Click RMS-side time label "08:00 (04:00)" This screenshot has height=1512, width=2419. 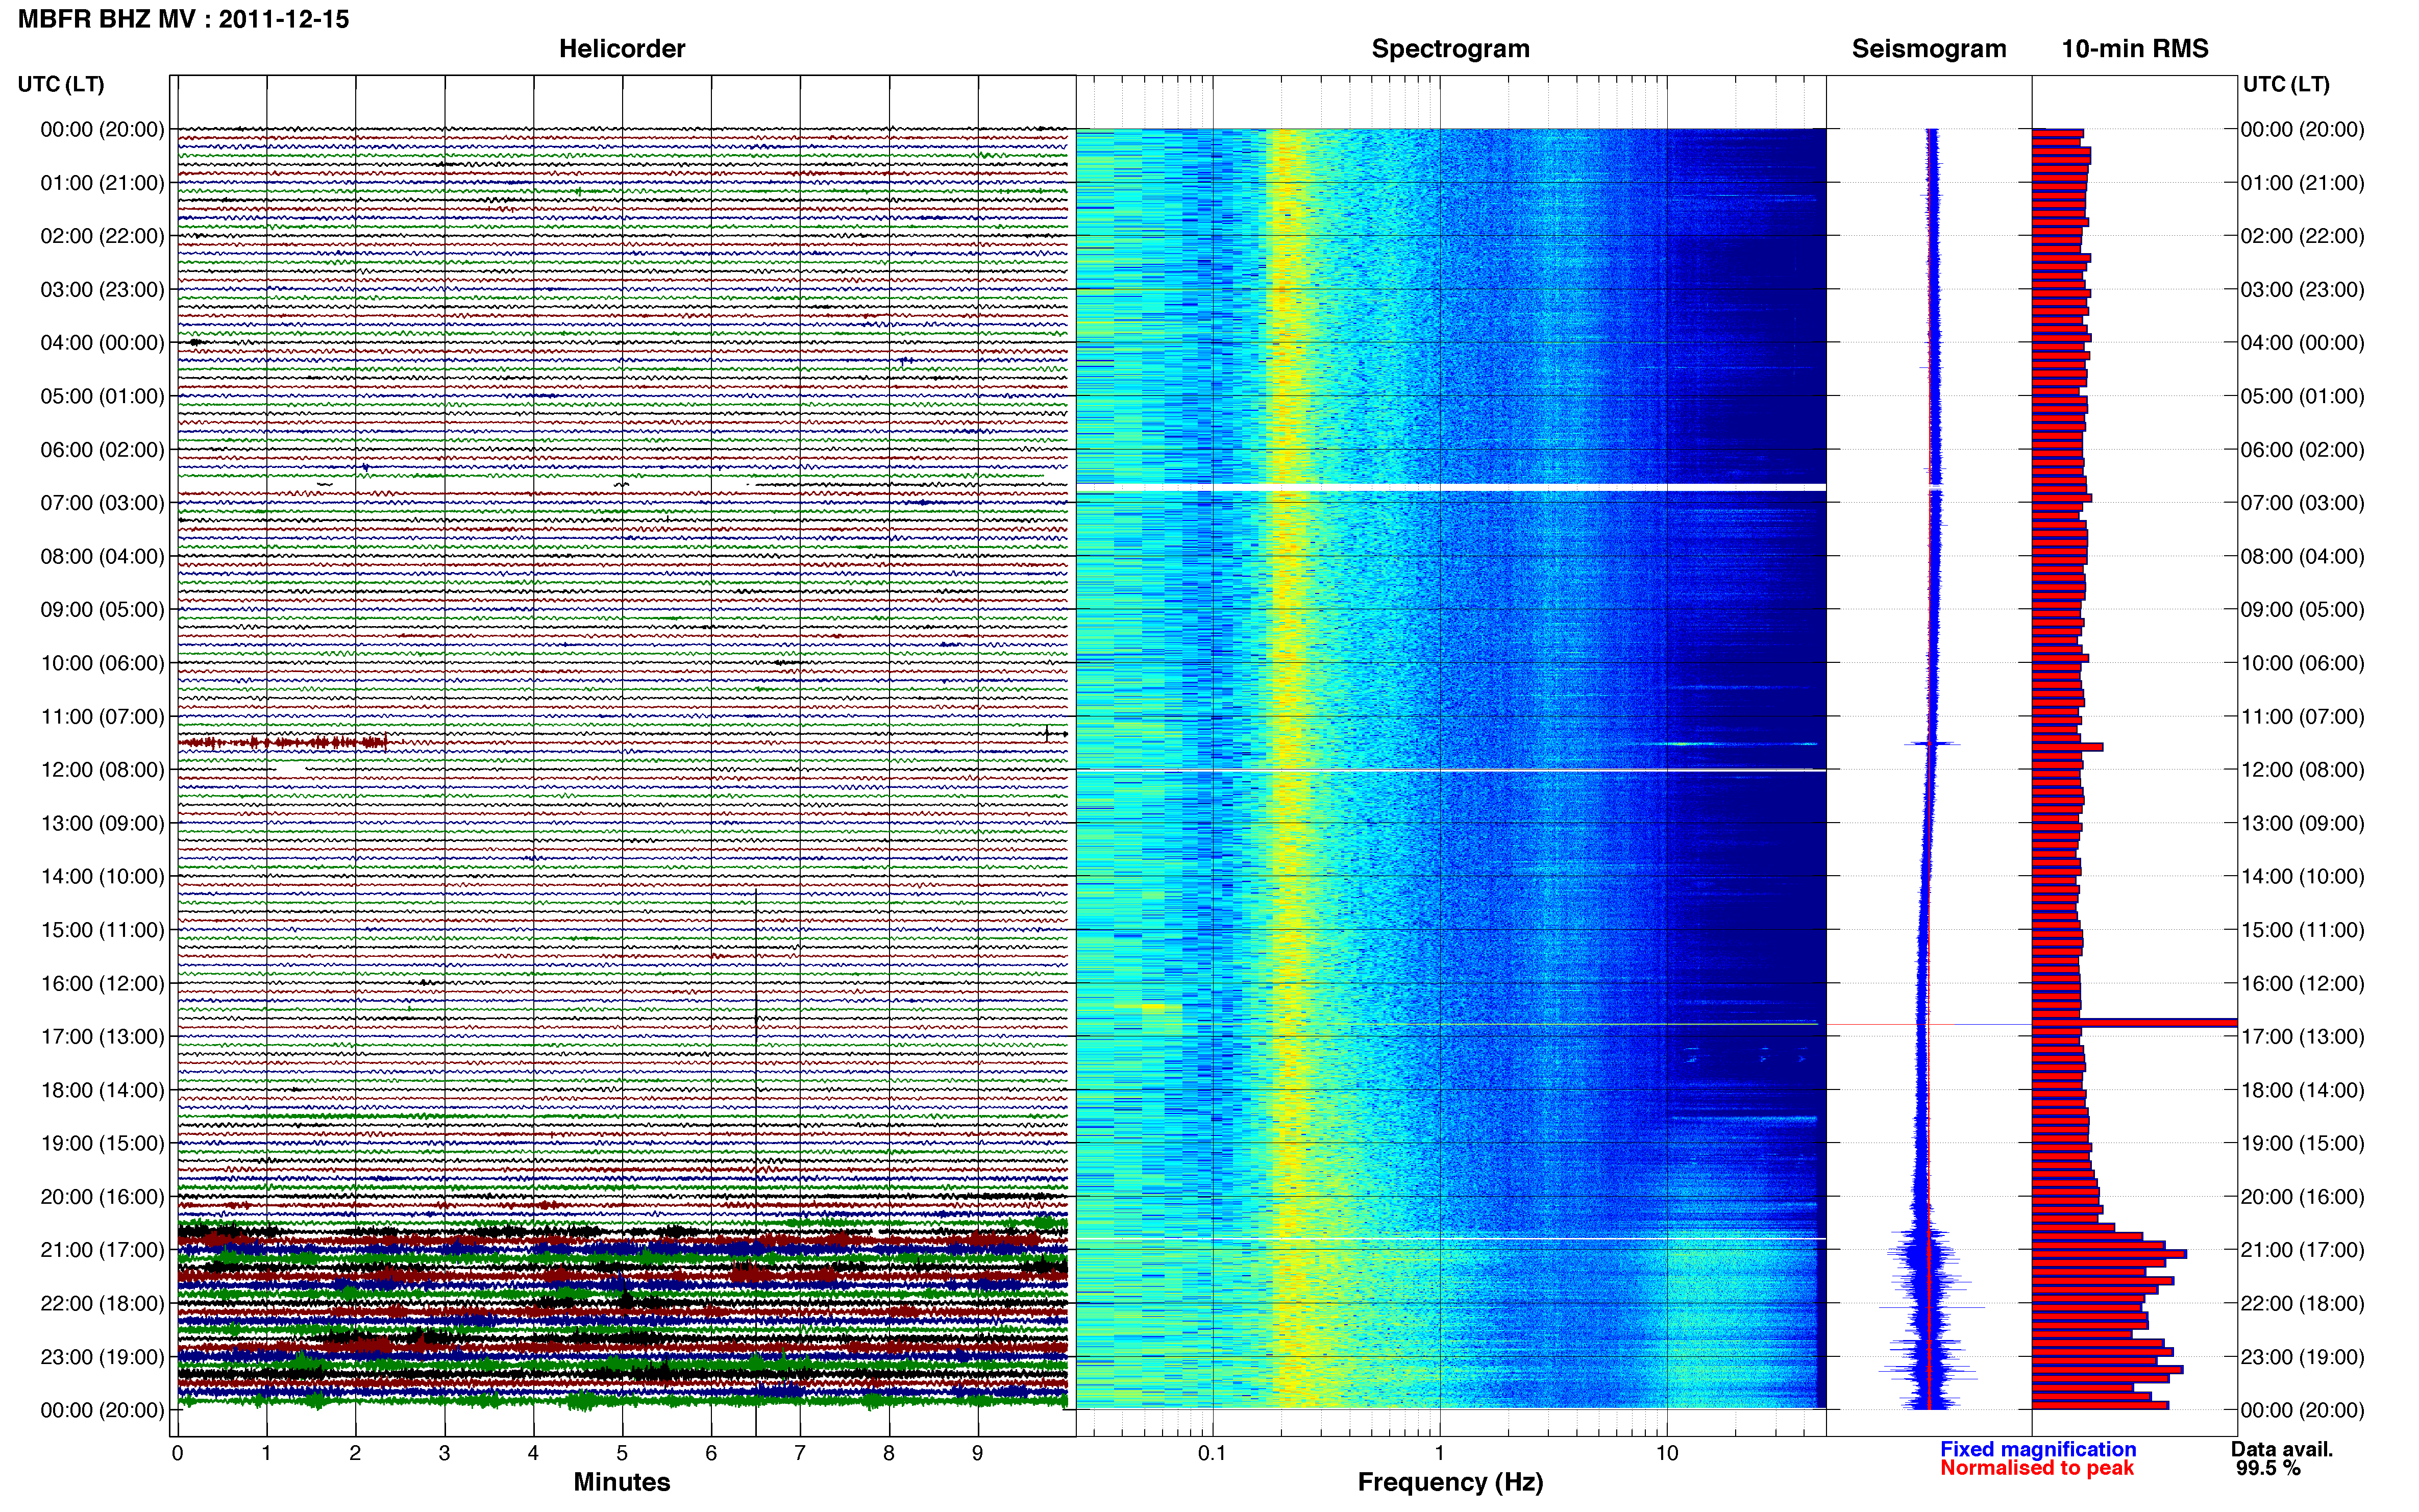tap(2303, 556)
